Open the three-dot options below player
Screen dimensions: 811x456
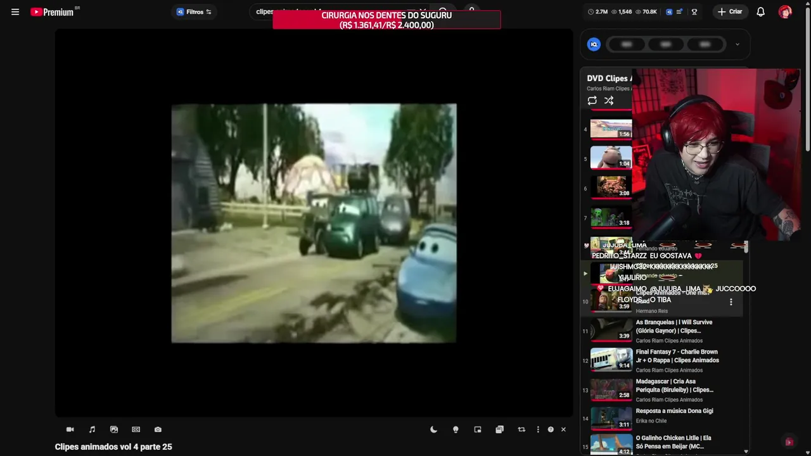pos(538,429)
